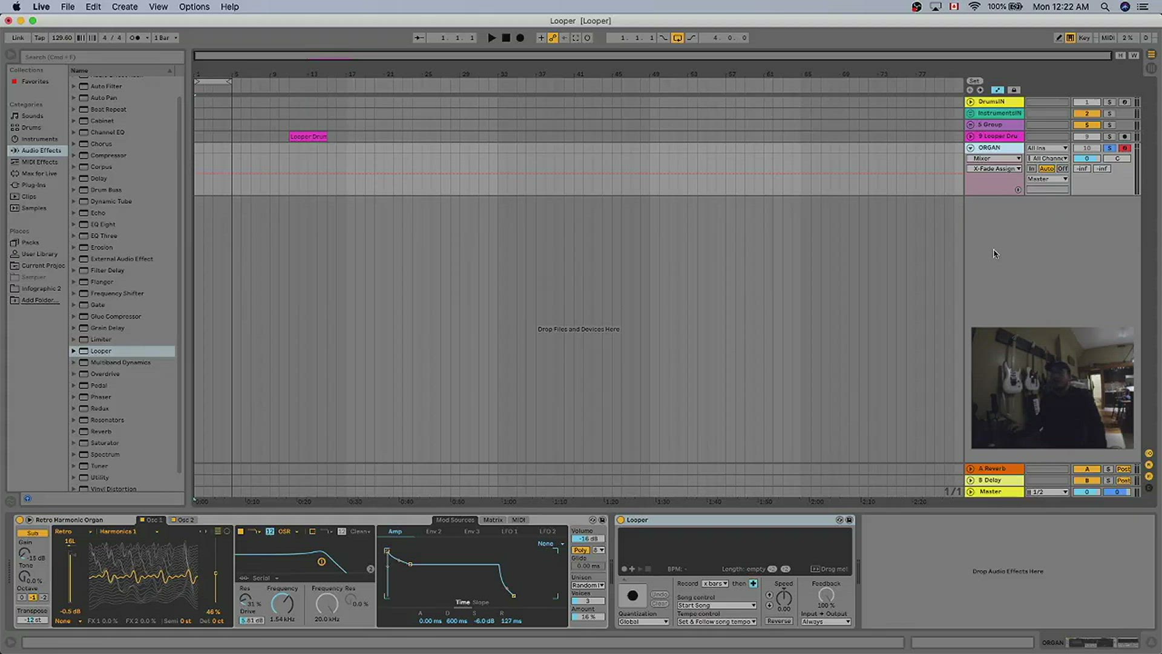Open the Looper Quantization Global dropdown
Image resolution: width=1162 pixels, height=654 pixels.
coord(643,622)
